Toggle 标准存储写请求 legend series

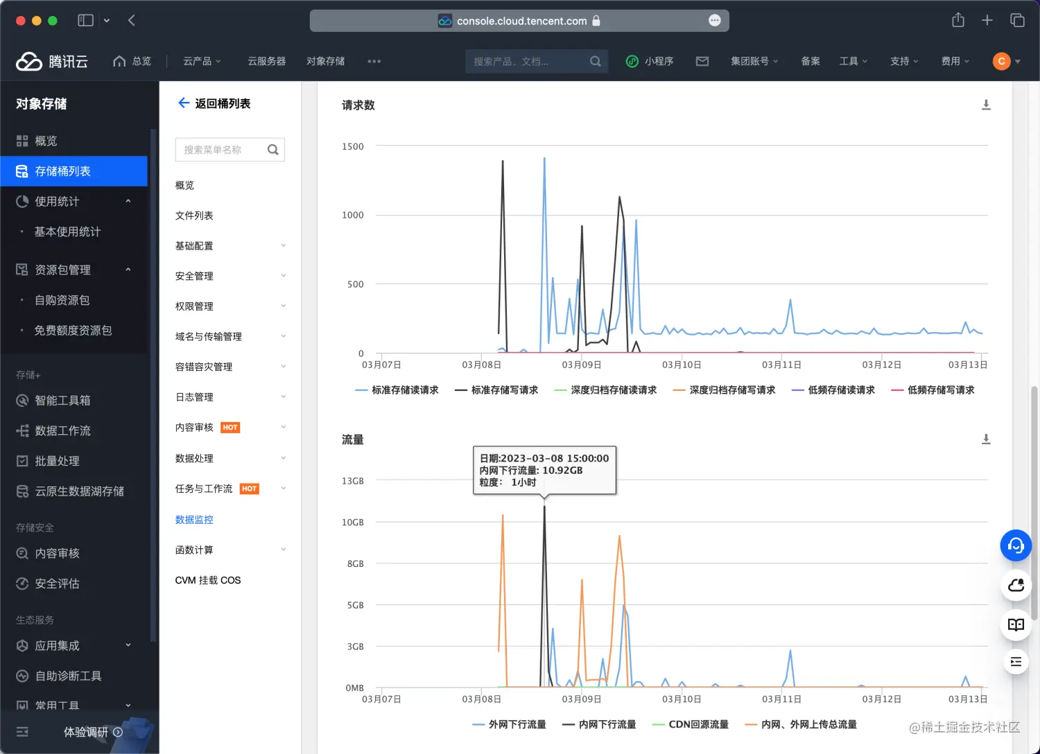pos(496,390)
